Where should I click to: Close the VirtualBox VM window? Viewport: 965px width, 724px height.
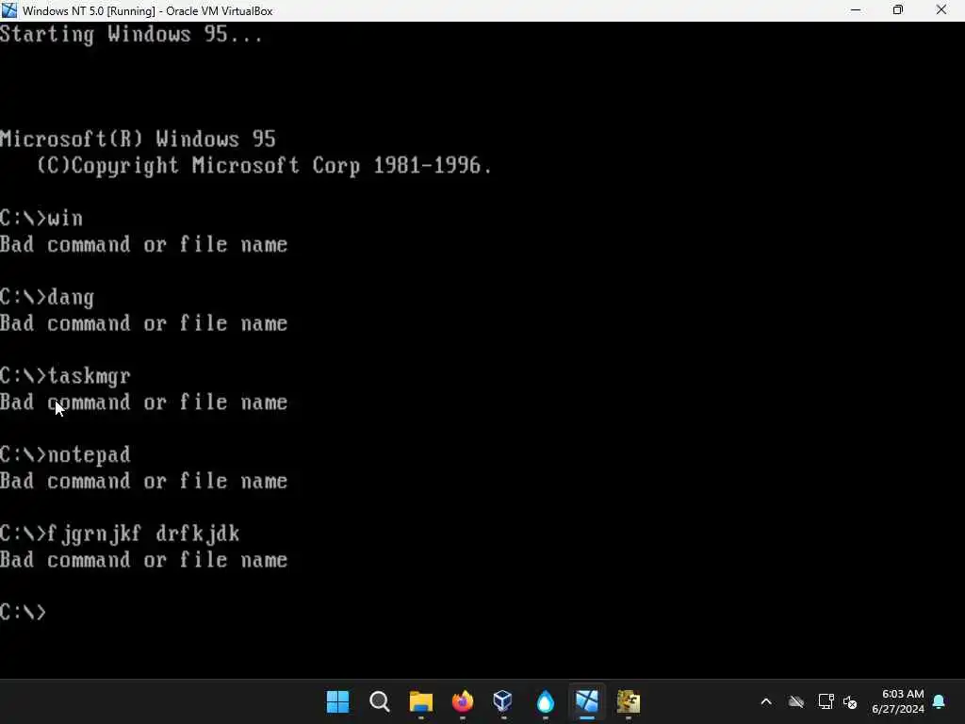tap(941, 10)
